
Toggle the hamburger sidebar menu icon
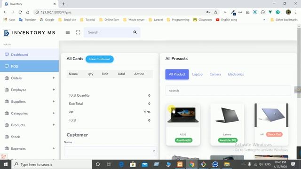coord(68,32)
